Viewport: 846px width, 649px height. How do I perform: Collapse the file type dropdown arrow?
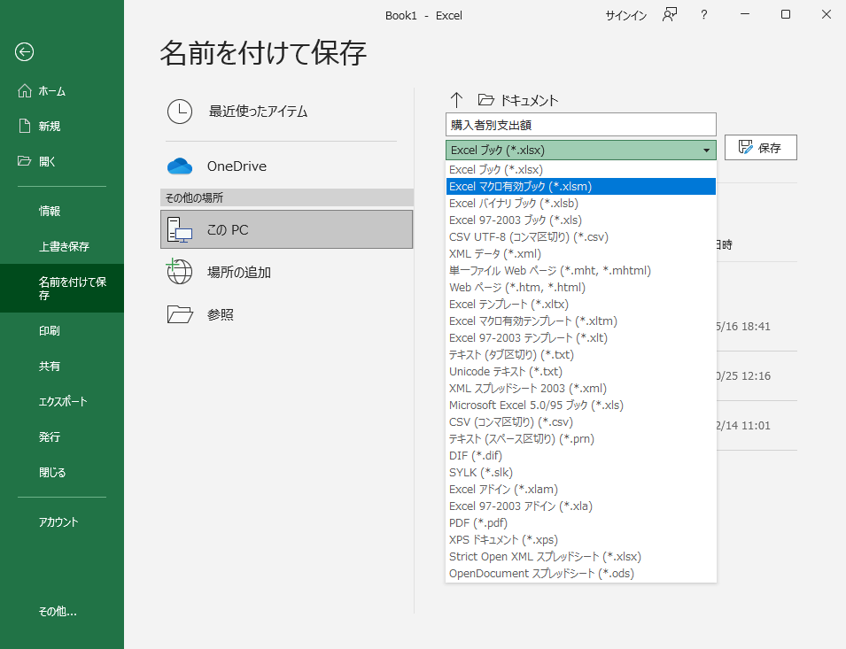click(x=706, y=151)
